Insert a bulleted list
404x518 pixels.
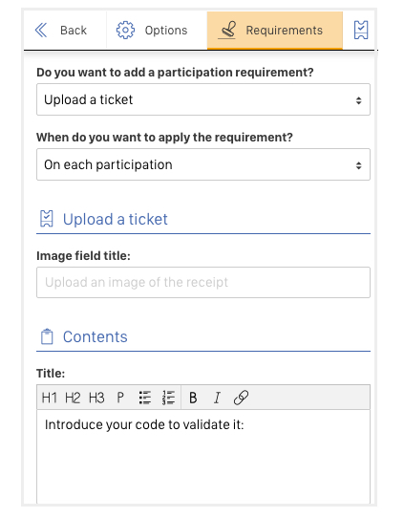click(x=144, y=398)
